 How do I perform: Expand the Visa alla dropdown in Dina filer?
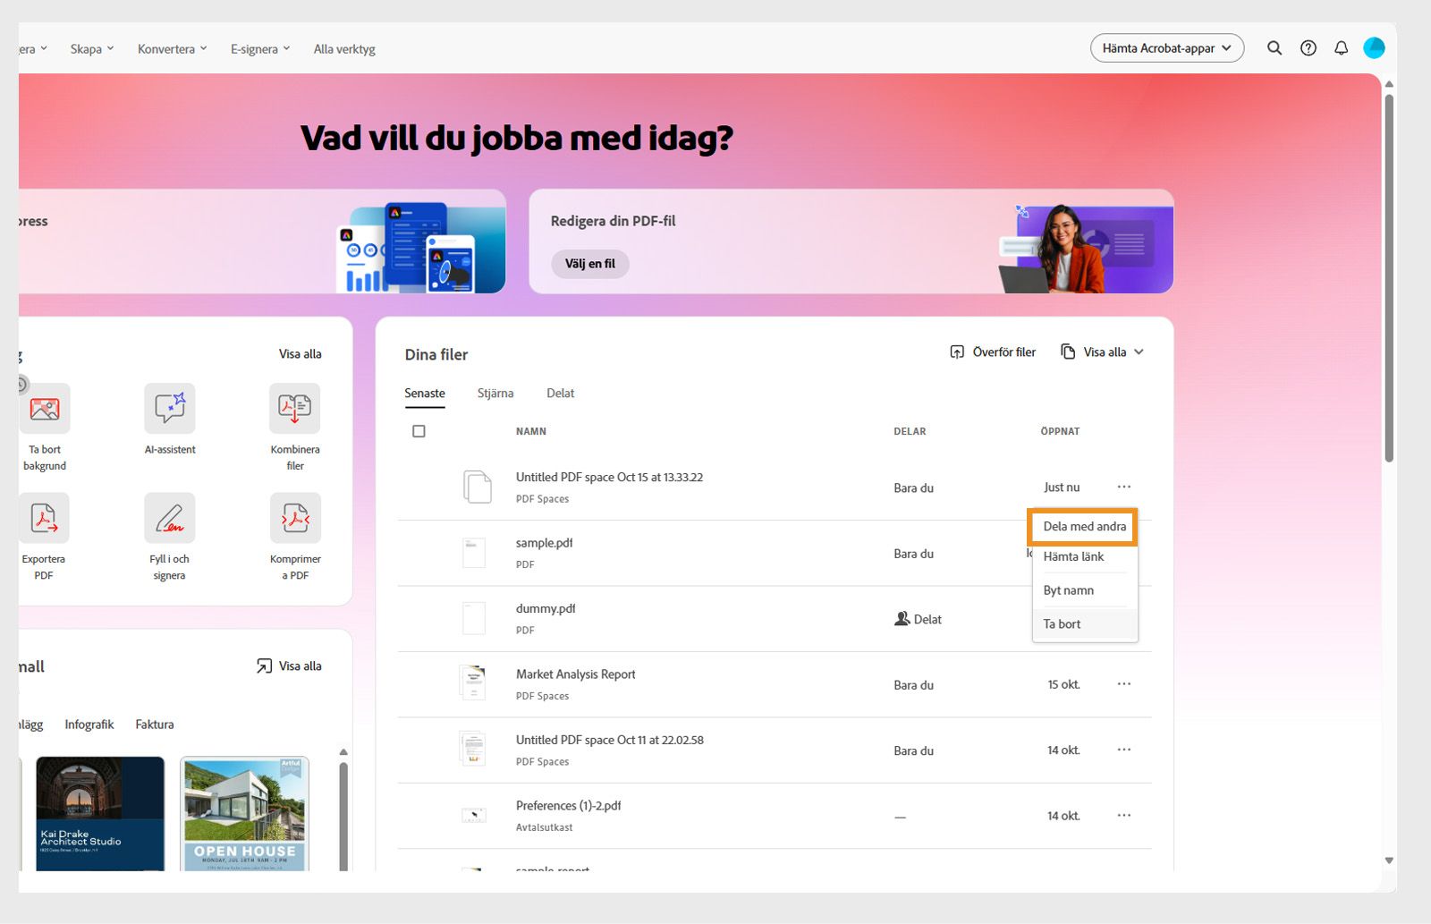(1103, 352)
